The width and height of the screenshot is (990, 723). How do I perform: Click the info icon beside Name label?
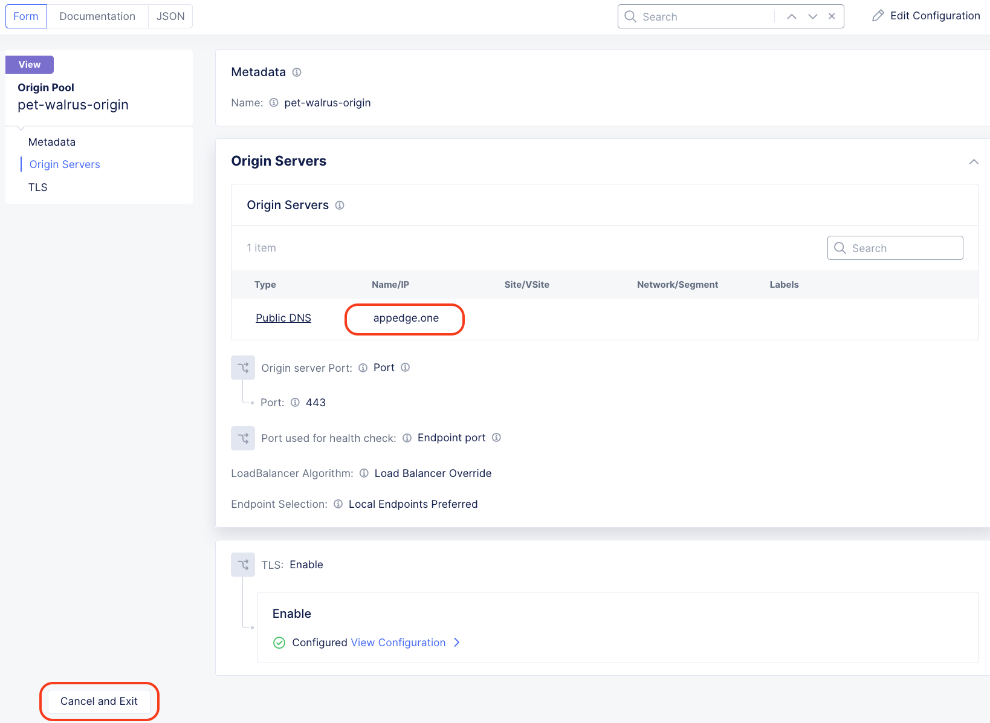pyautogui.click(x=274, y=103)
